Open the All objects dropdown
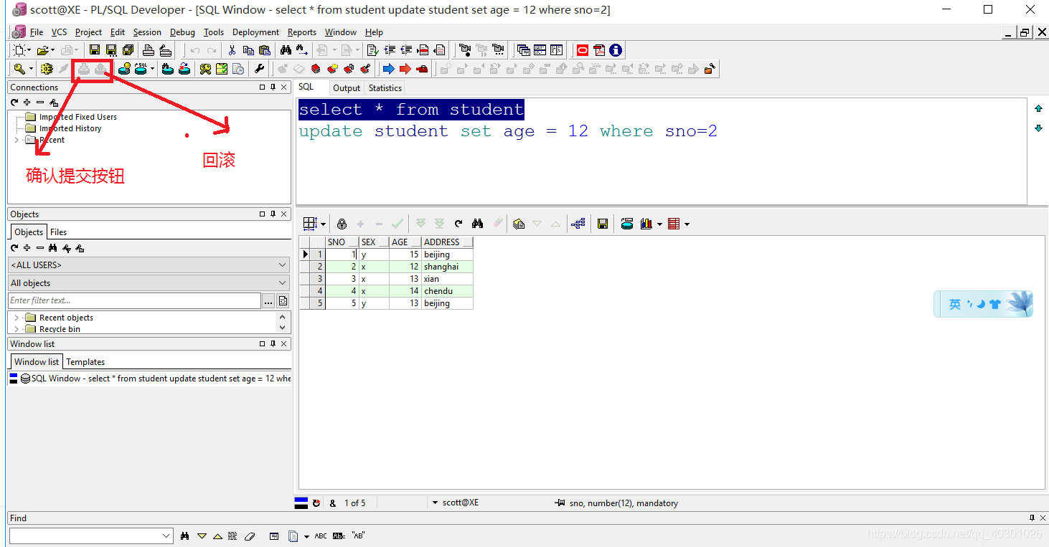 click(282, 282)
